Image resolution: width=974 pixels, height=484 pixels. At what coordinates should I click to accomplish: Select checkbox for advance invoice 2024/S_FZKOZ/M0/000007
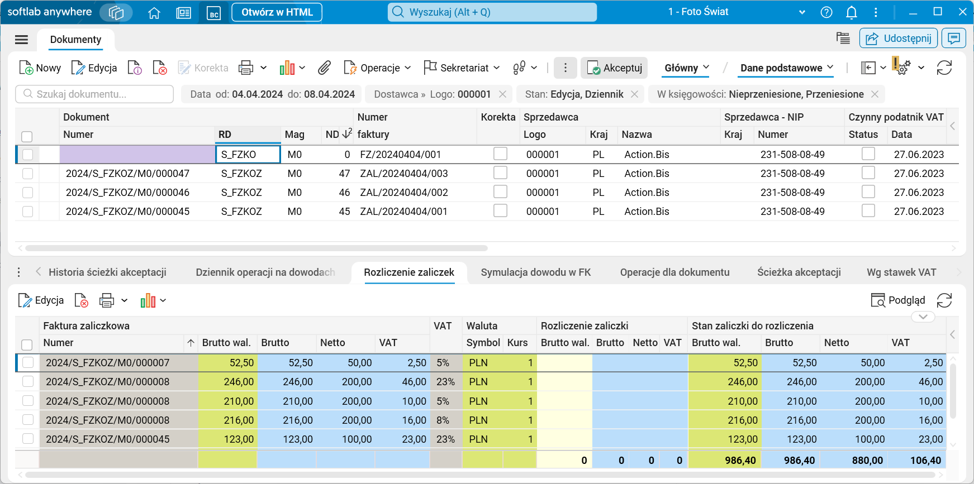tap(27, 363)
